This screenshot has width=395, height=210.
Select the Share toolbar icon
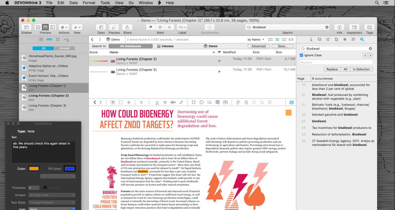pyautogui.click(x=127, y=27)
